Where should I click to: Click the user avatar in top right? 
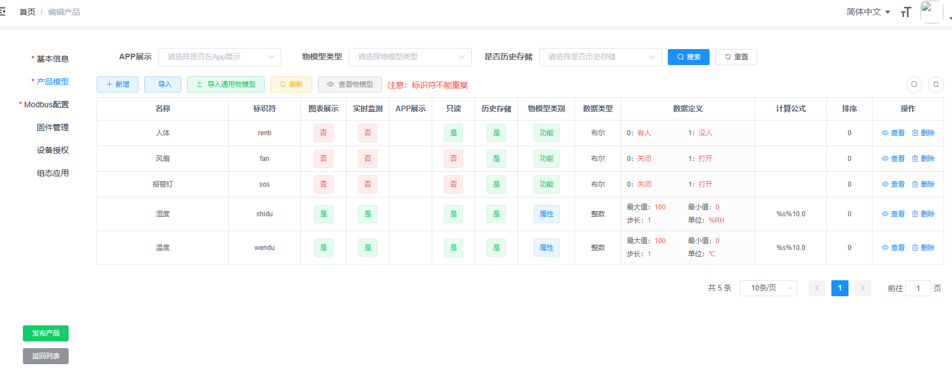[931, 12]
